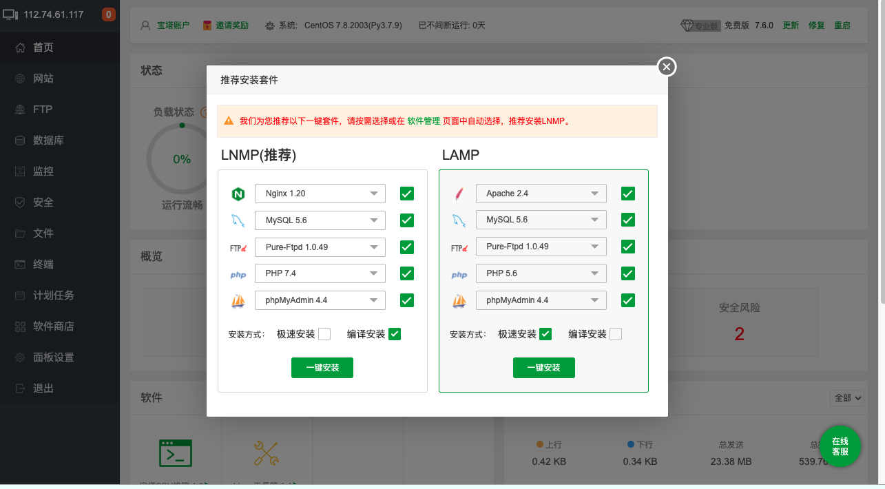Image resolution: width=885 pixels, height=489 pixels.
Task: Click the MySQL dolphin icon in LNMP
Action: coord(238,220)
